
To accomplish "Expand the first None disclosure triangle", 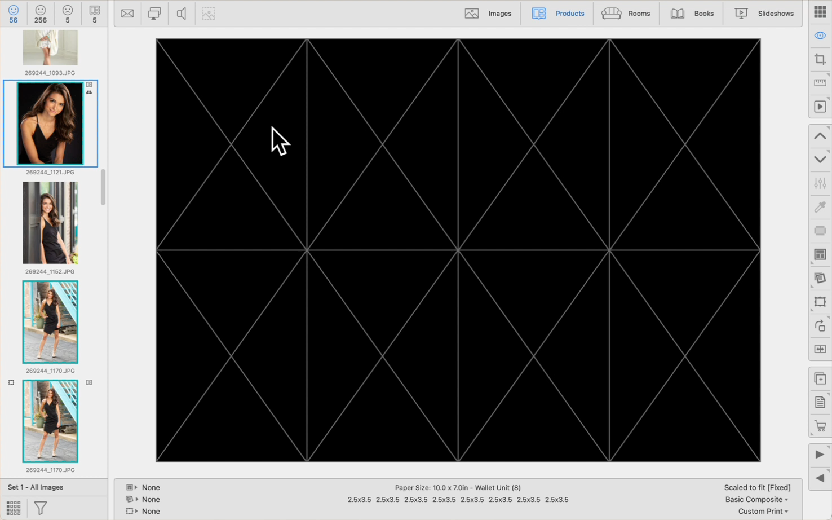I will point(136,487).
